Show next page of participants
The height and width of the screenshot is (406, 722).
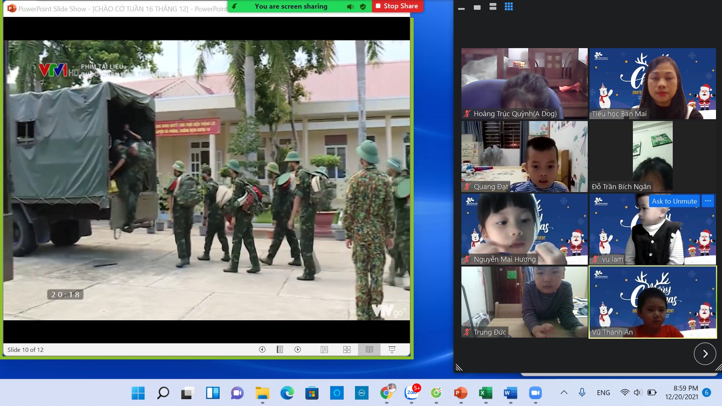705,354
